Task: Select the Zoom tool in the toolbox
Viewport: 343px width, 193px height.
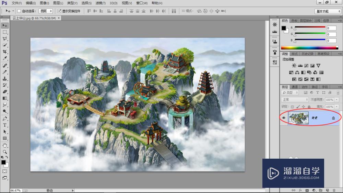Action: [5, 152]
